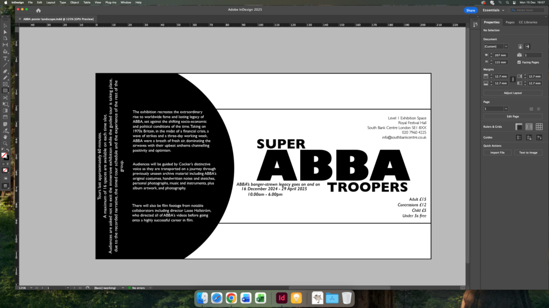This screenshot has width=549, height=308.
Task: Click the fill color swatch in toolbar
Action: point(4,156)
